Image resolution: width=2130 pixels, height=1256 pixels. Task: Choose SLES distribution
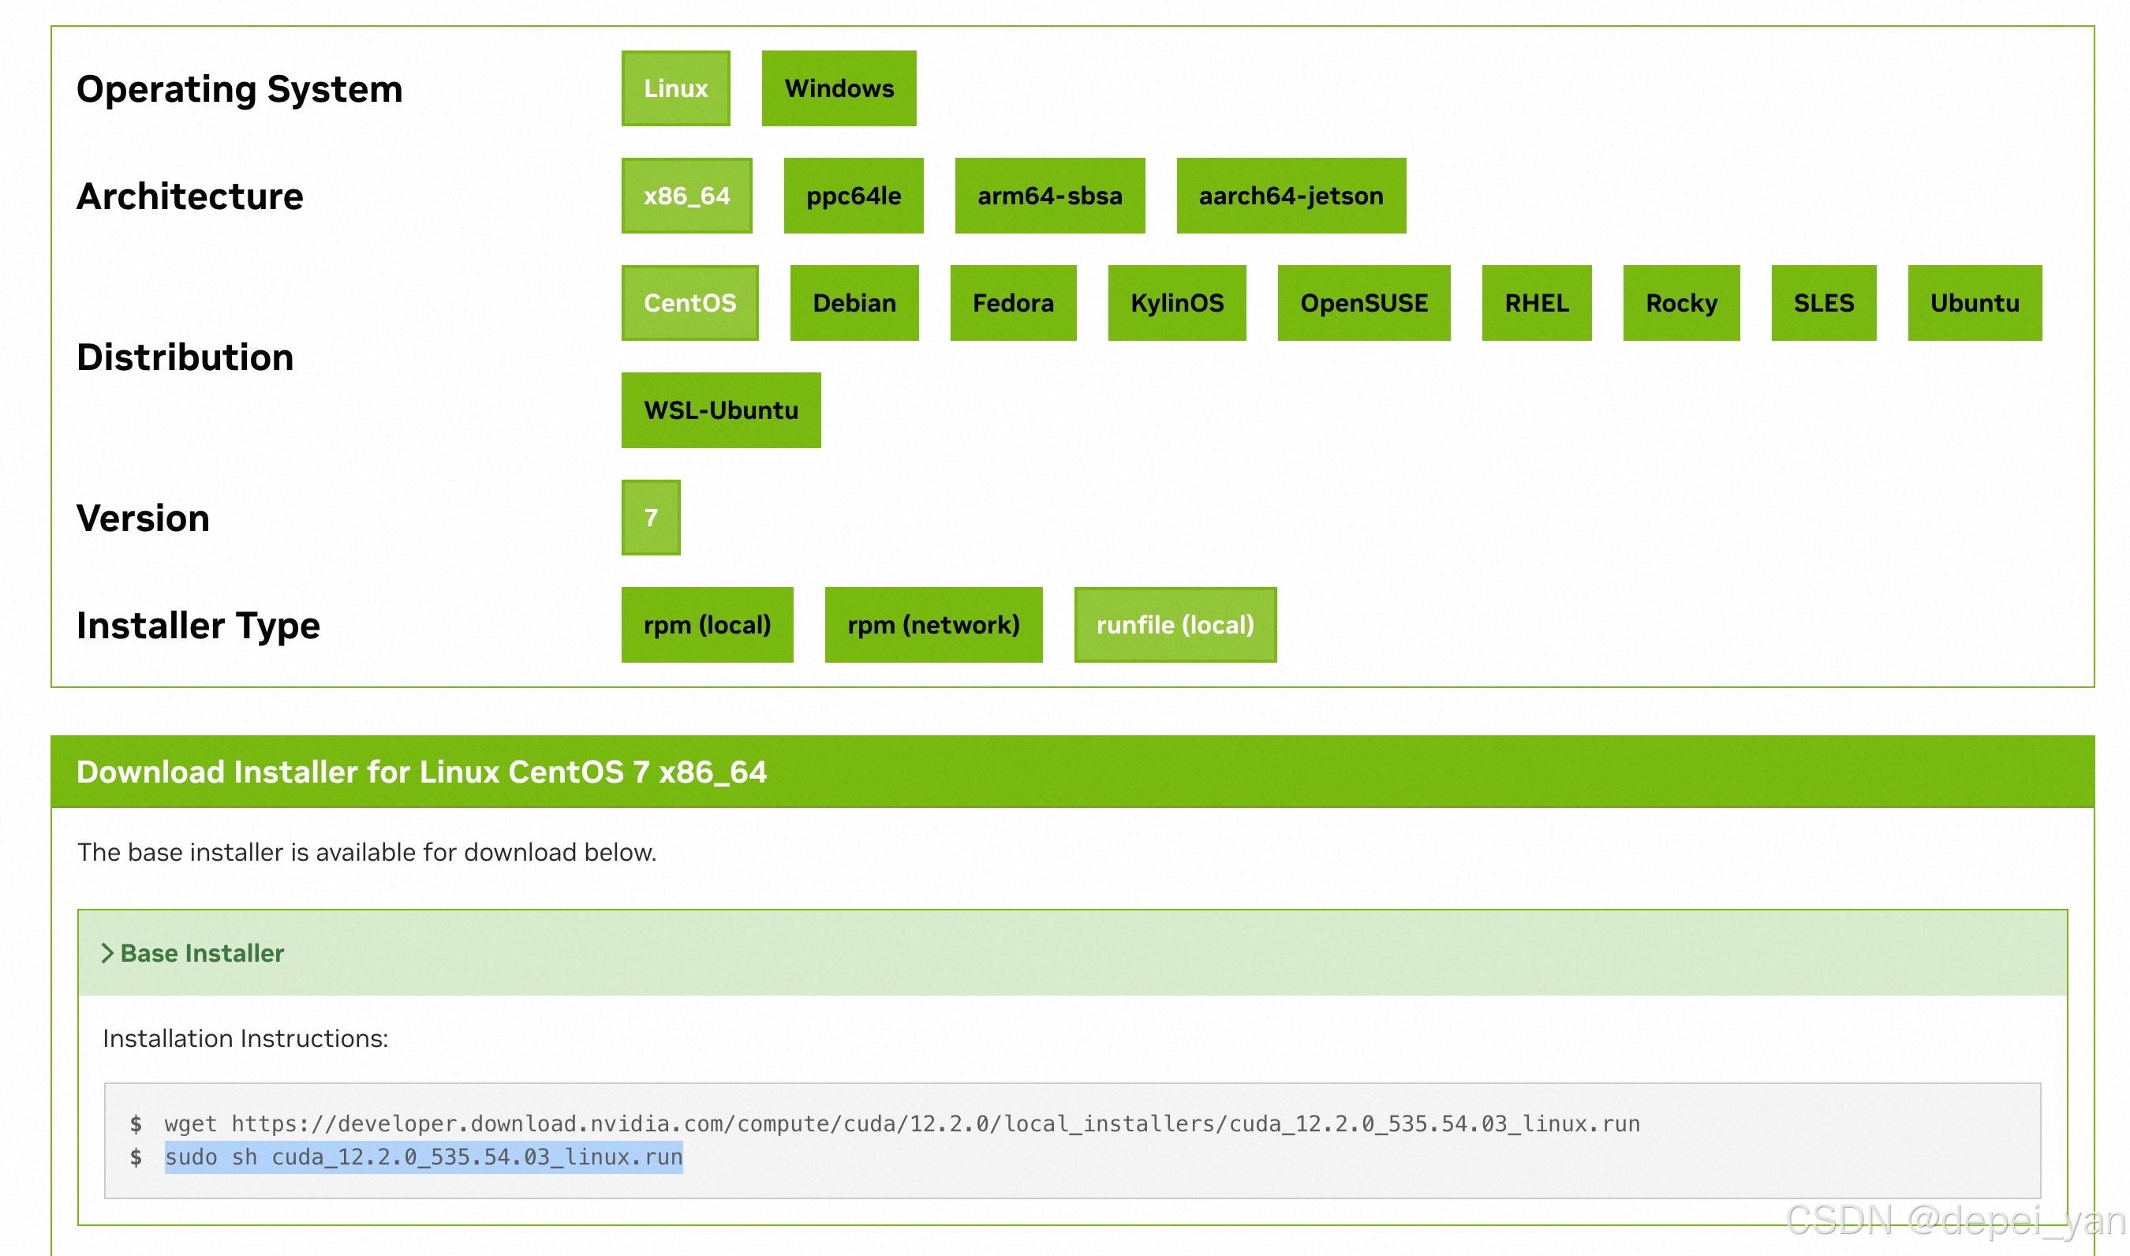[1824, 303]
